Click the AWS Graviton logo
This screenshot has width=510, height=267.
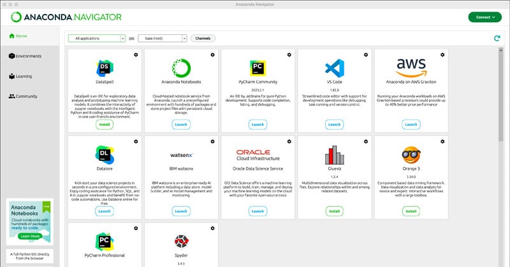[x=411, y=68]
